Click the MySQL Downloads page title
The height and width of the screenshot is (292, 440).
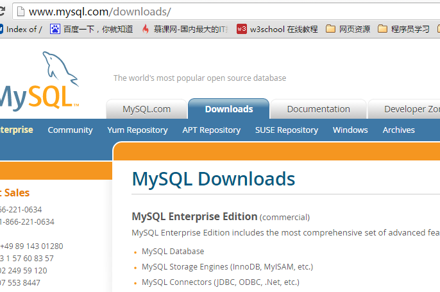[x=214, y=179]
